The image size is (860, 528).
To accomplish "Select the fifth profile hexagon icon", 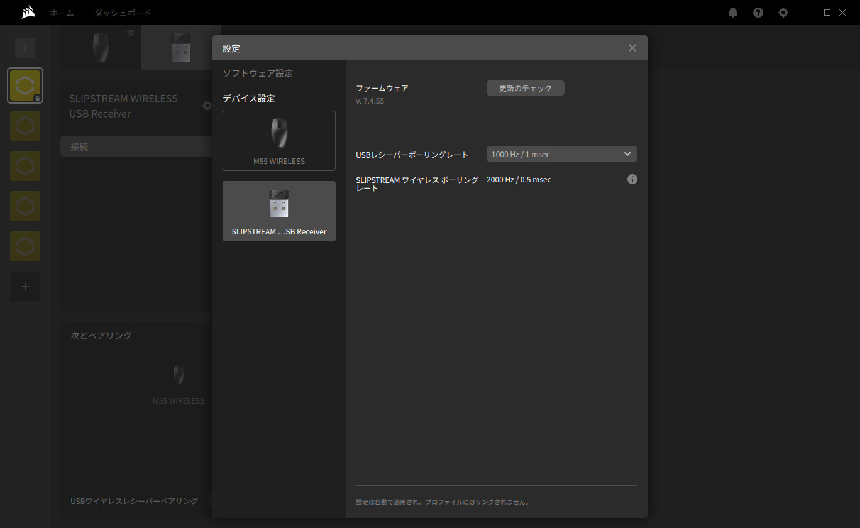I will 25,246.
